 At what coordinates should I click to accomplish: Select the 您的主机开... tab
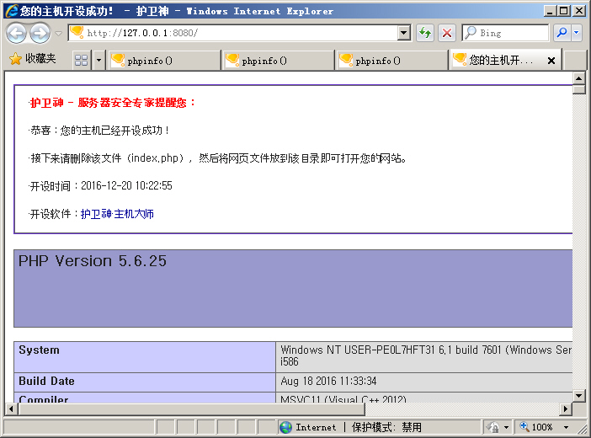click(x=505, y=60)
